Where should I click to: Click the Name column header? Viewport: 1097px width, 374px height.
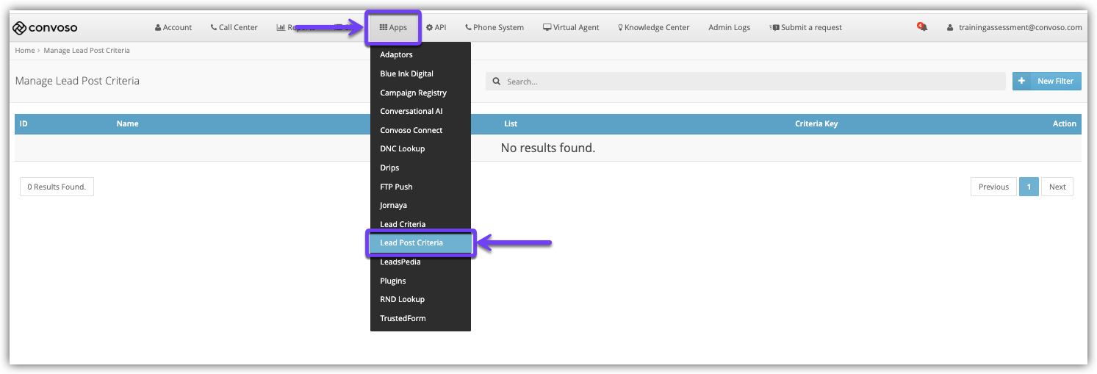(x=127, y=123)
